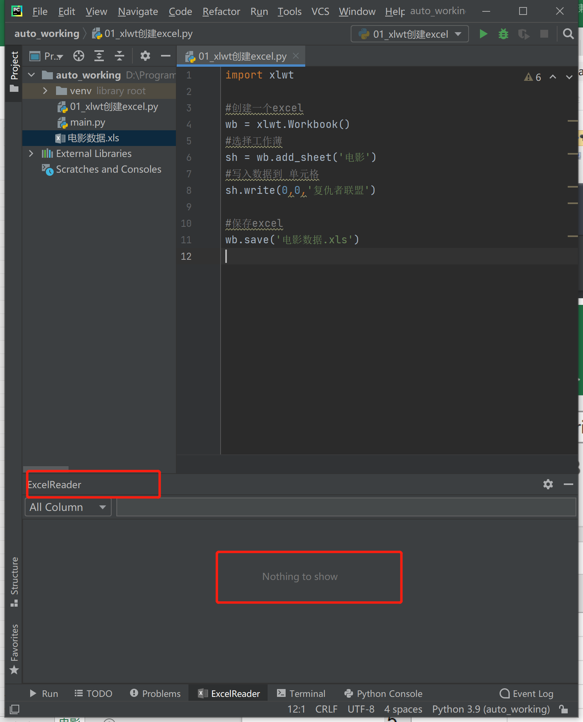583x722 pixels.
Task: Open the Project view dropdown
Action: pos(47,56)
